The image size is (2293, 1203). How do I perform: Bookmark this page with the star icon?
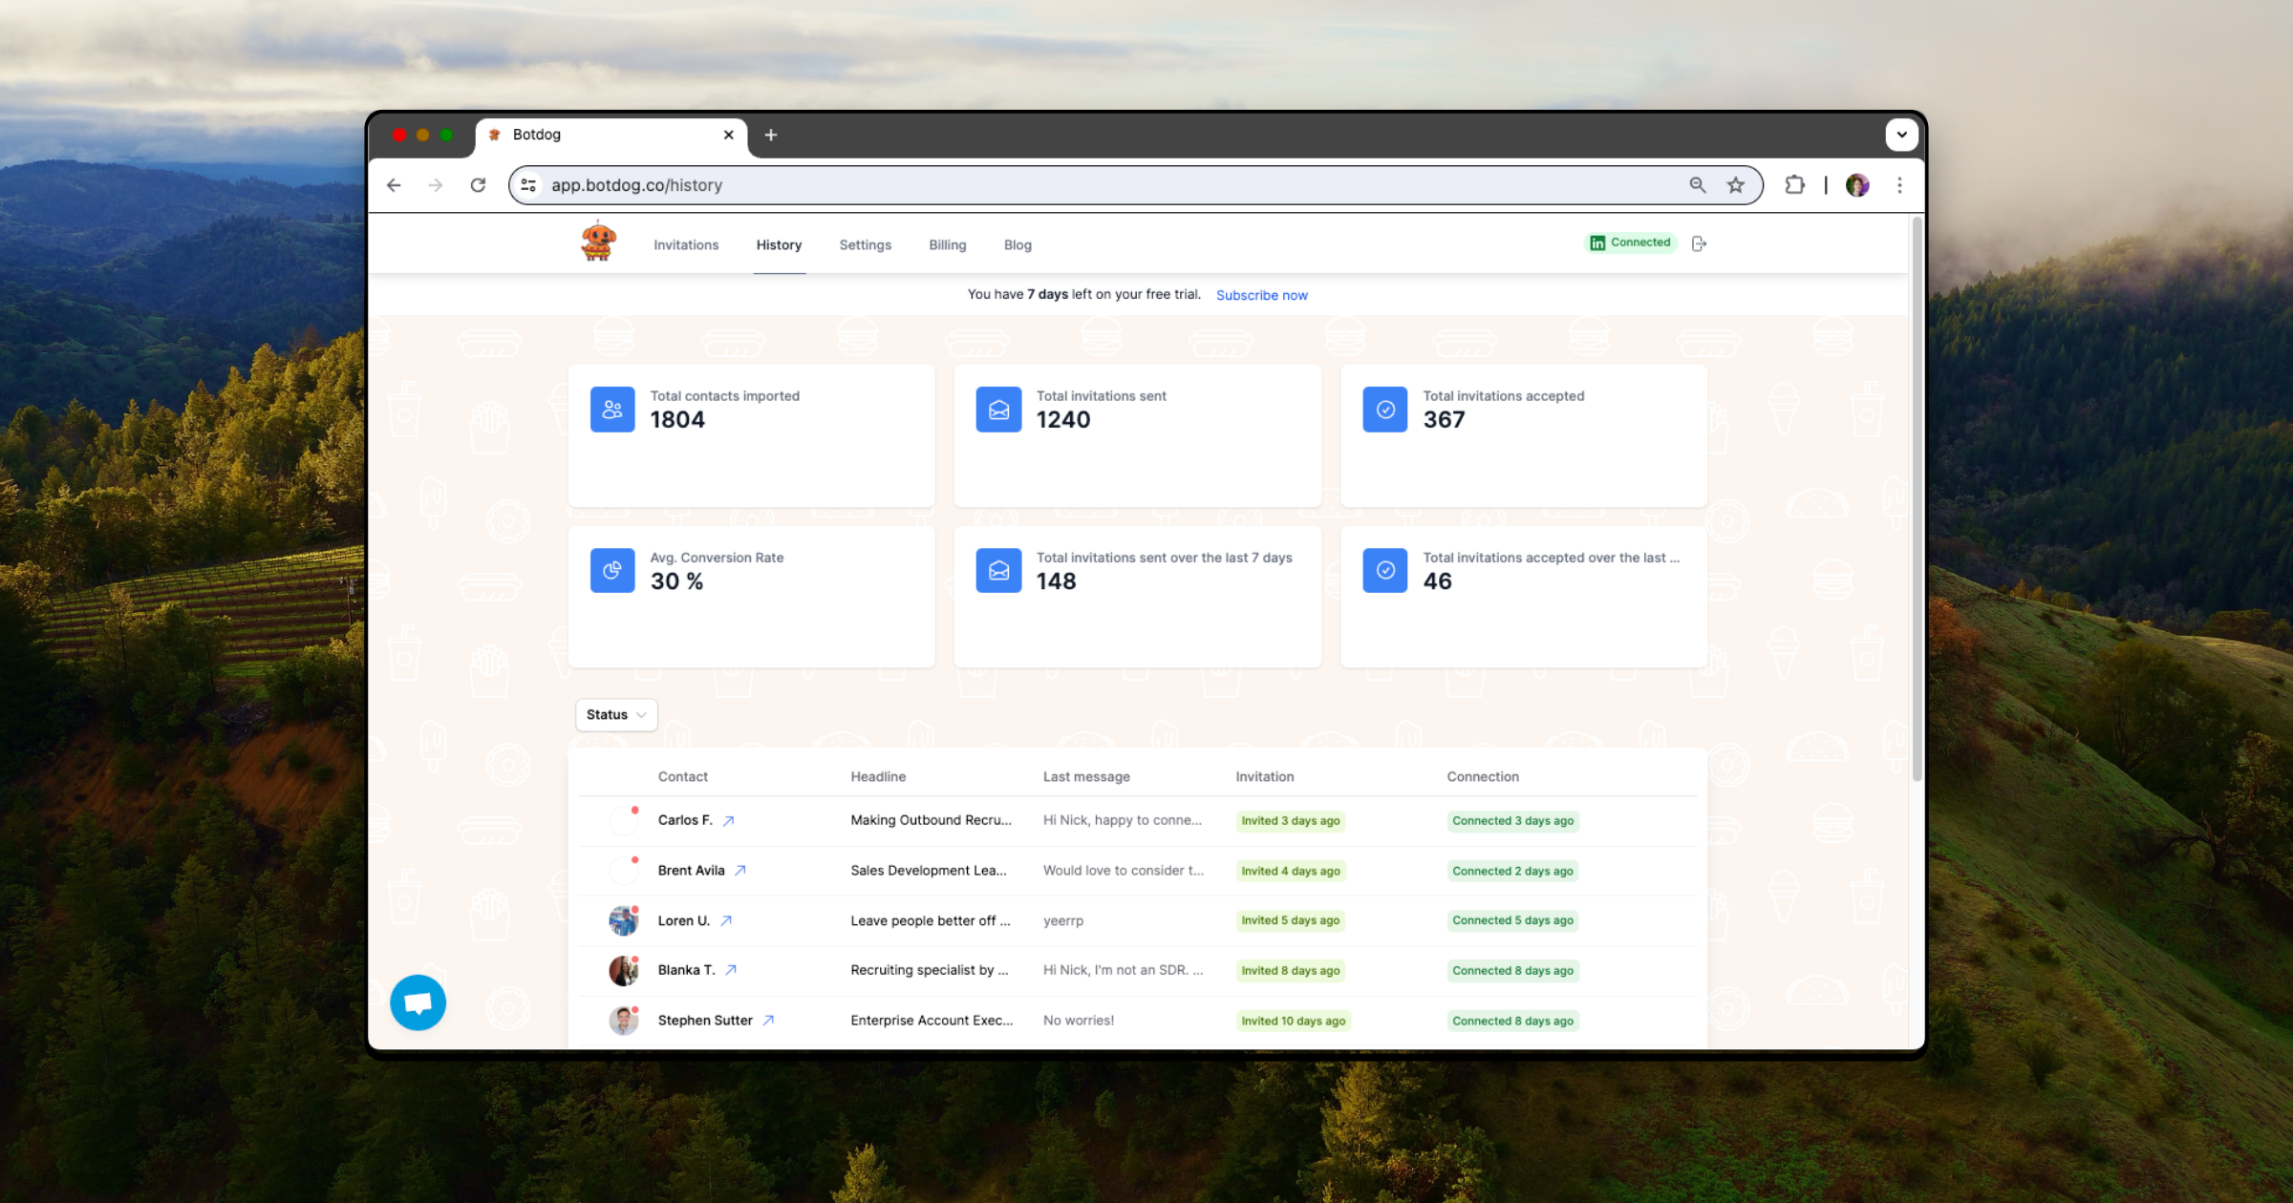click(1736, 185)
